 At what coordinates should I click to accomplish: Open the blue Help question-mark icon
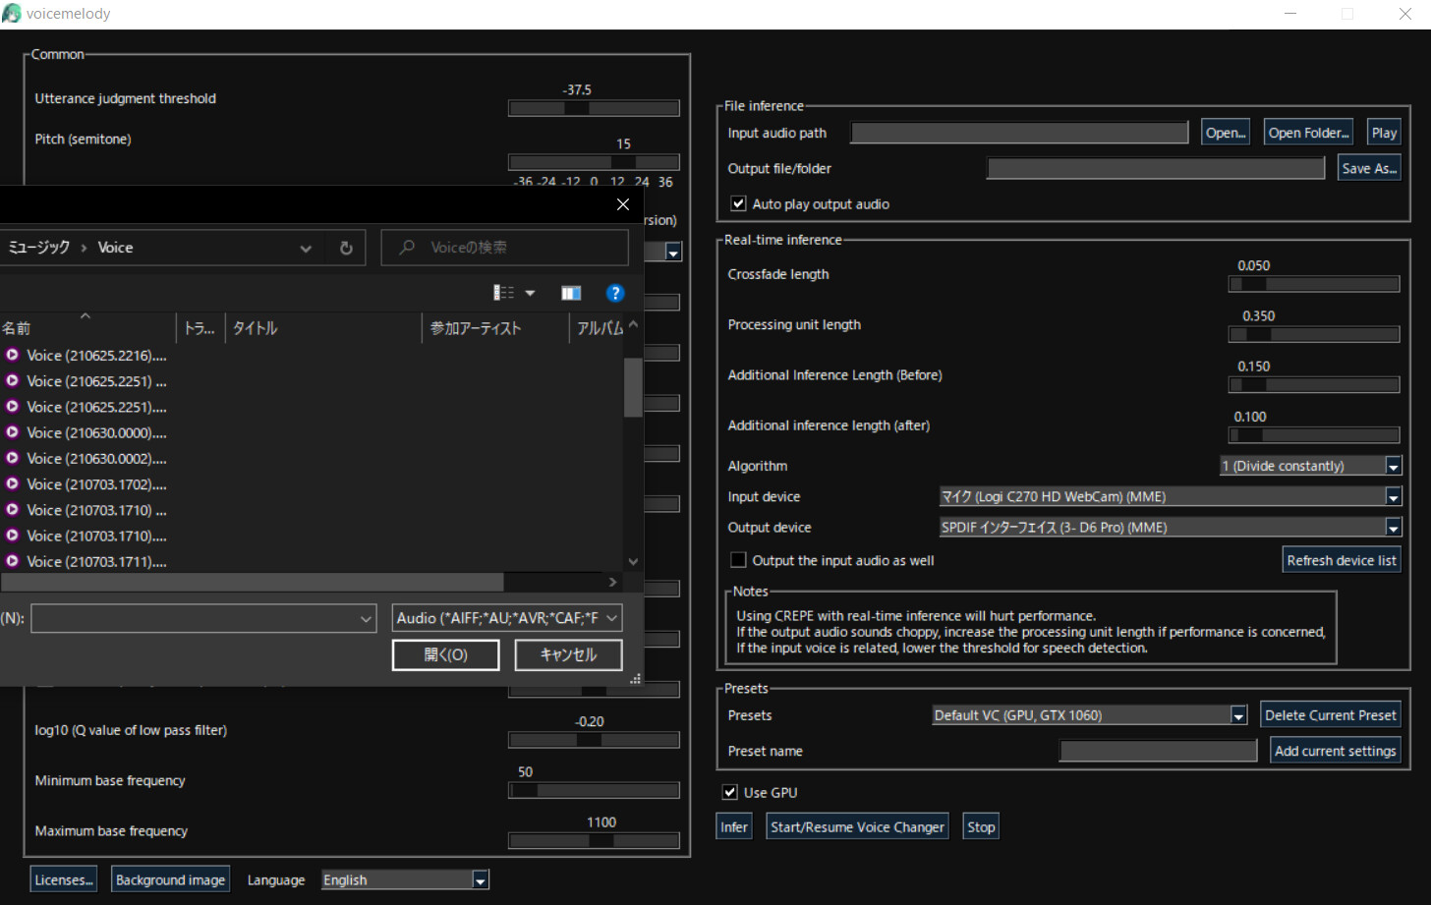[615, 292]
